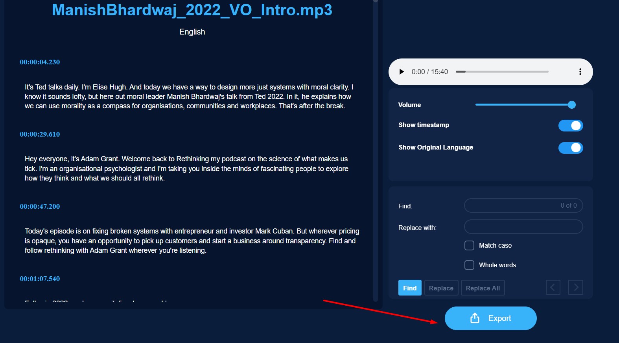Focus the Replace with text field

coord(523,227)
